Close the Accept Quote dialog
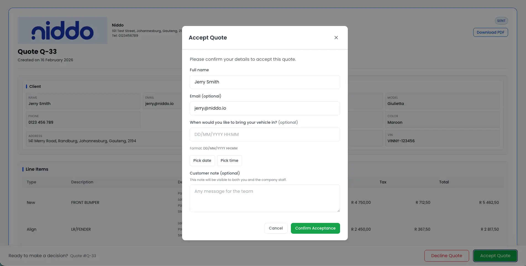The height and width of the screenshot is (266, 526). [336, 38]
